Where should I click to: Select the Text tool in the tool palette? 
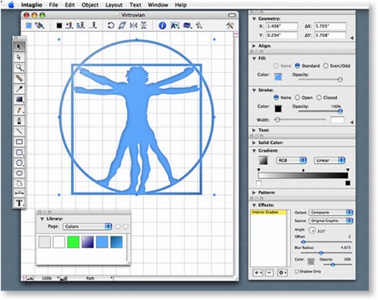coord(20,203)
